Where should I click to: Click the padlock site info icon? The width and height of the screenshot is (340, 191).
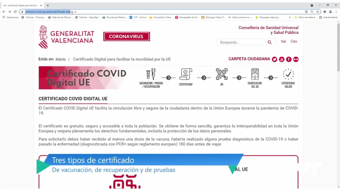[22, 12]
